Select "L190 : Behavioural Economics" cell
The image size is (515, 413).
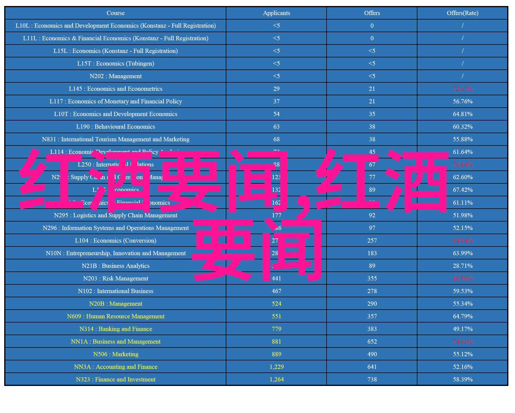[116, 127]
